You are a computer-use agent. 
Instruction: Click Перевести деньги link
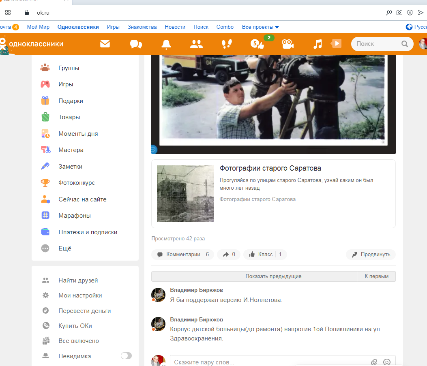(x=84, y=311)
